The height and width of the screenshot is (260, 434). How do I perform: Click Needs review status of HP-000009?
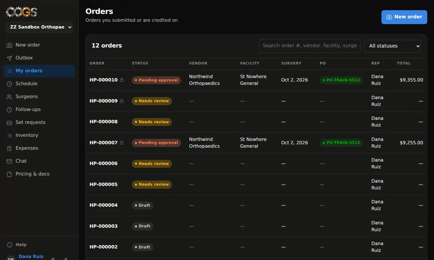tap(152, 101)
